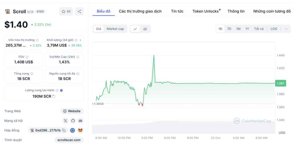Image resolution: width=292 pixels, height=144 pixels.
Task: Open the share icon button
Action: 79,12
